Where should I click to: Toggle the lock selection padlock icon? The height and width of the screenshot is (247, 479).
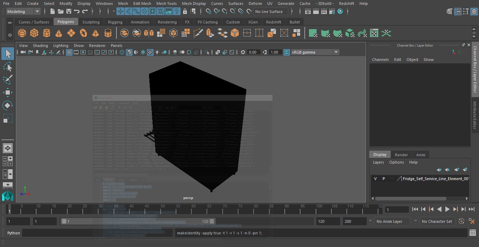click(x=185, y=12)
